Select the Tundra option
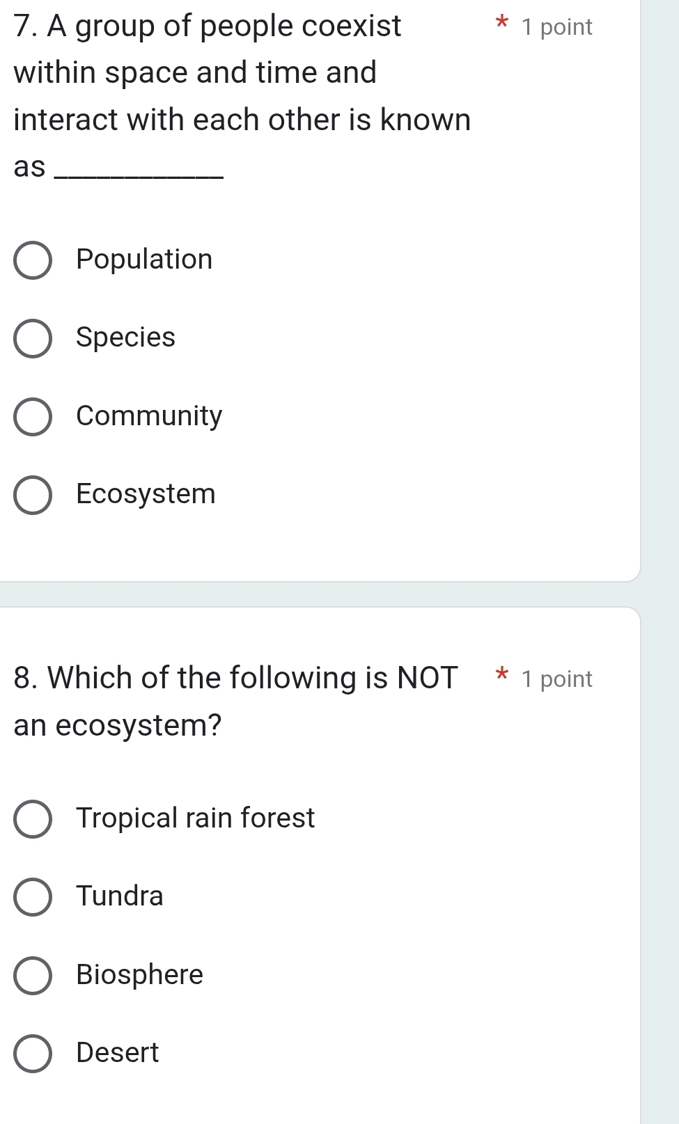 pos(33,898)
